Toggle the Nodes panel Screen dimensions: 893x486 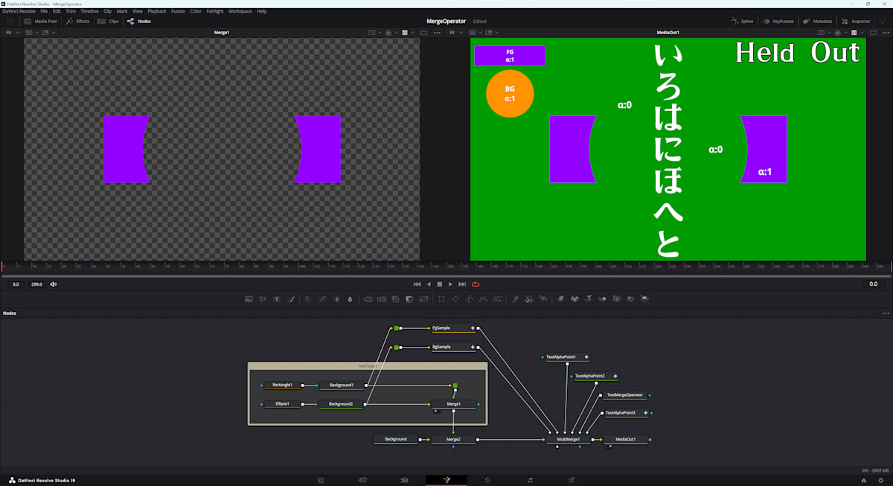(139, 21)
